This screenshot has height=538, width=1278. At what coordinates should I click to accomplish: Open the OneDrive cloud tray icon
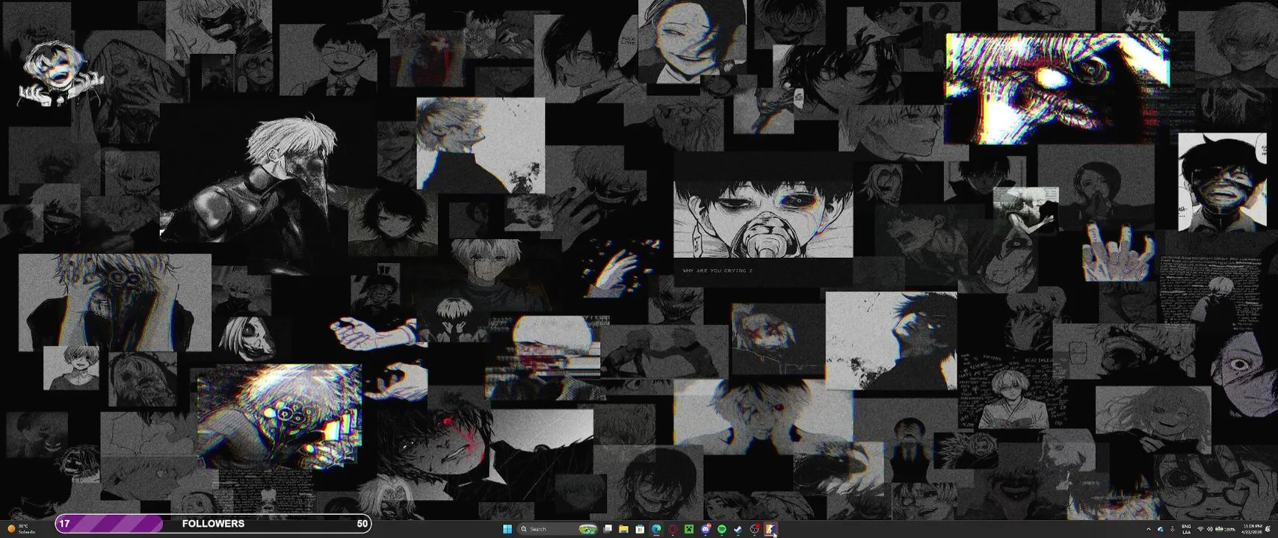coord(1161,529)
